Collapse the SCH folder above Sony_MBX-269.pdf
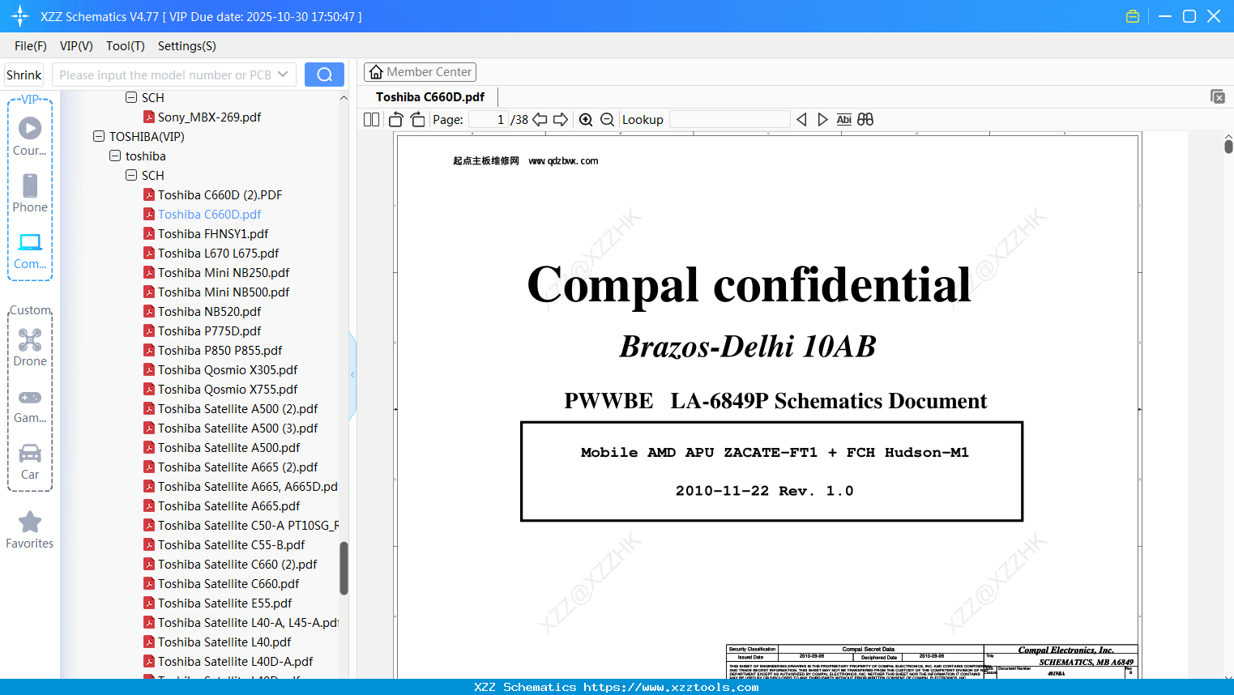 pyautogui.click(x=131, y=98)
